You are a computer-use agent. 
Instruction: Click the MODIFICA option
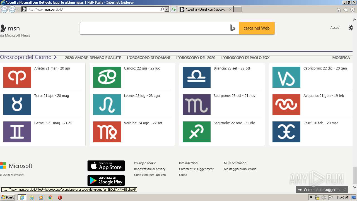[341, 58]
